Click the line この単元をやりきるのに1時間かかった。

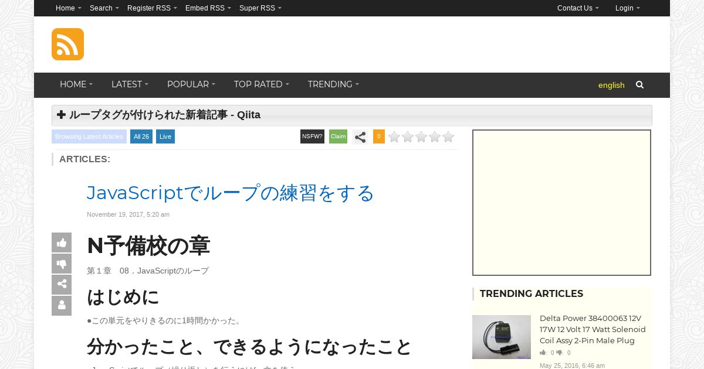pos(165,321)
